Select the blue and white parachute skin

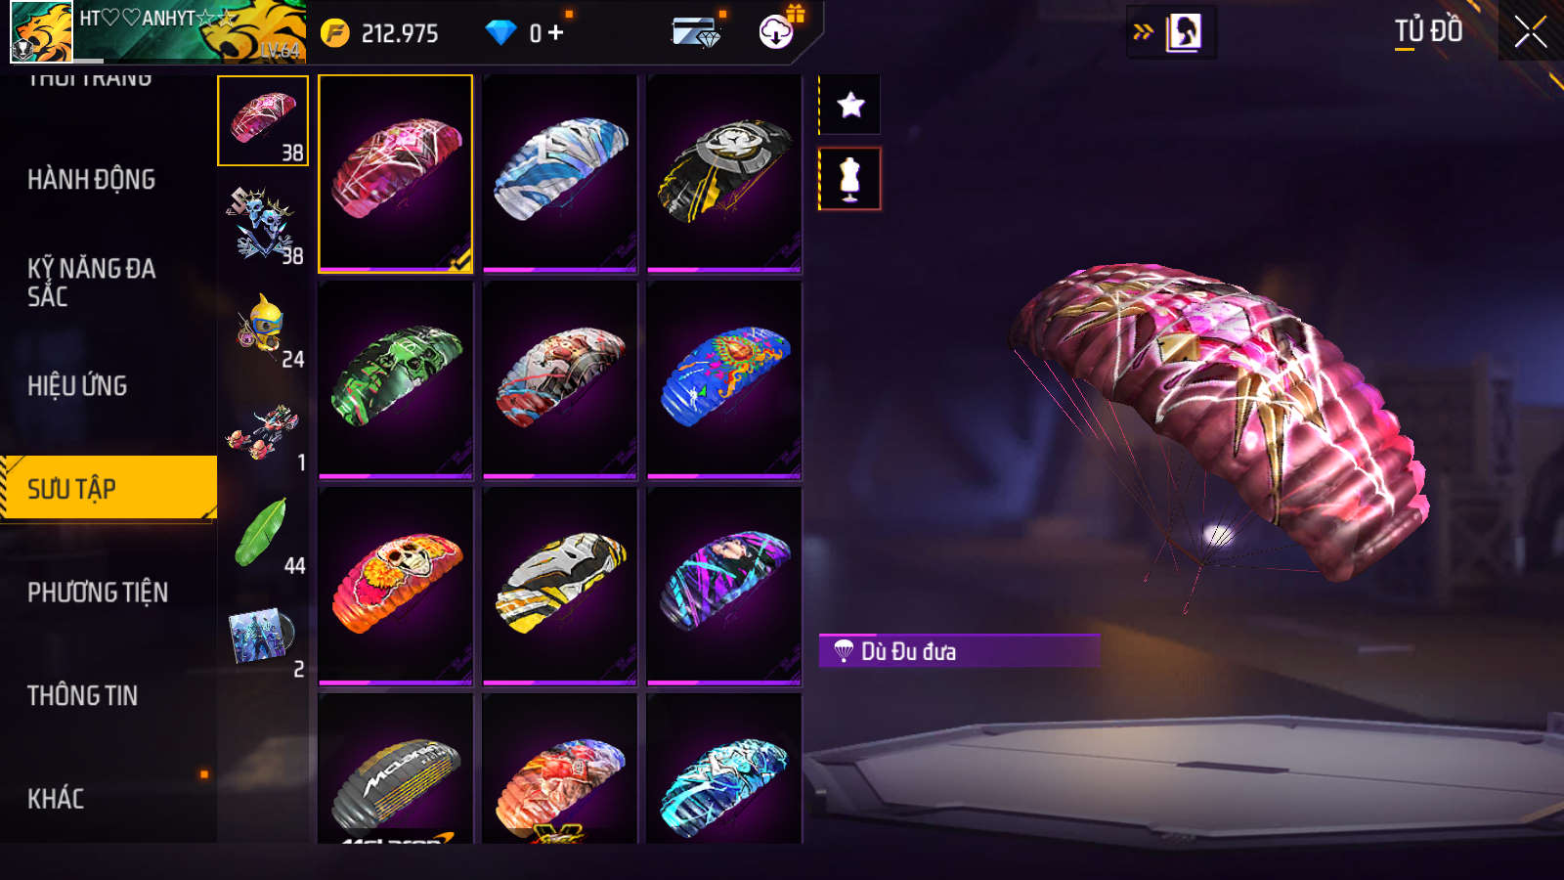pyautogui.click(x=560, y=173)
